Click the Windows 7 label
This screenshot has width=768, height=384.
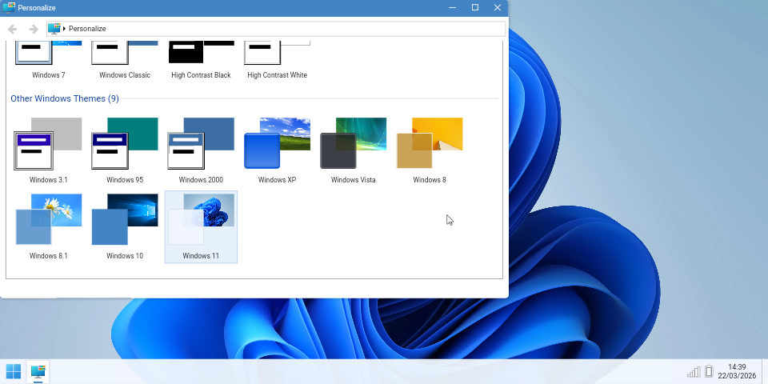tap(49, 75)
